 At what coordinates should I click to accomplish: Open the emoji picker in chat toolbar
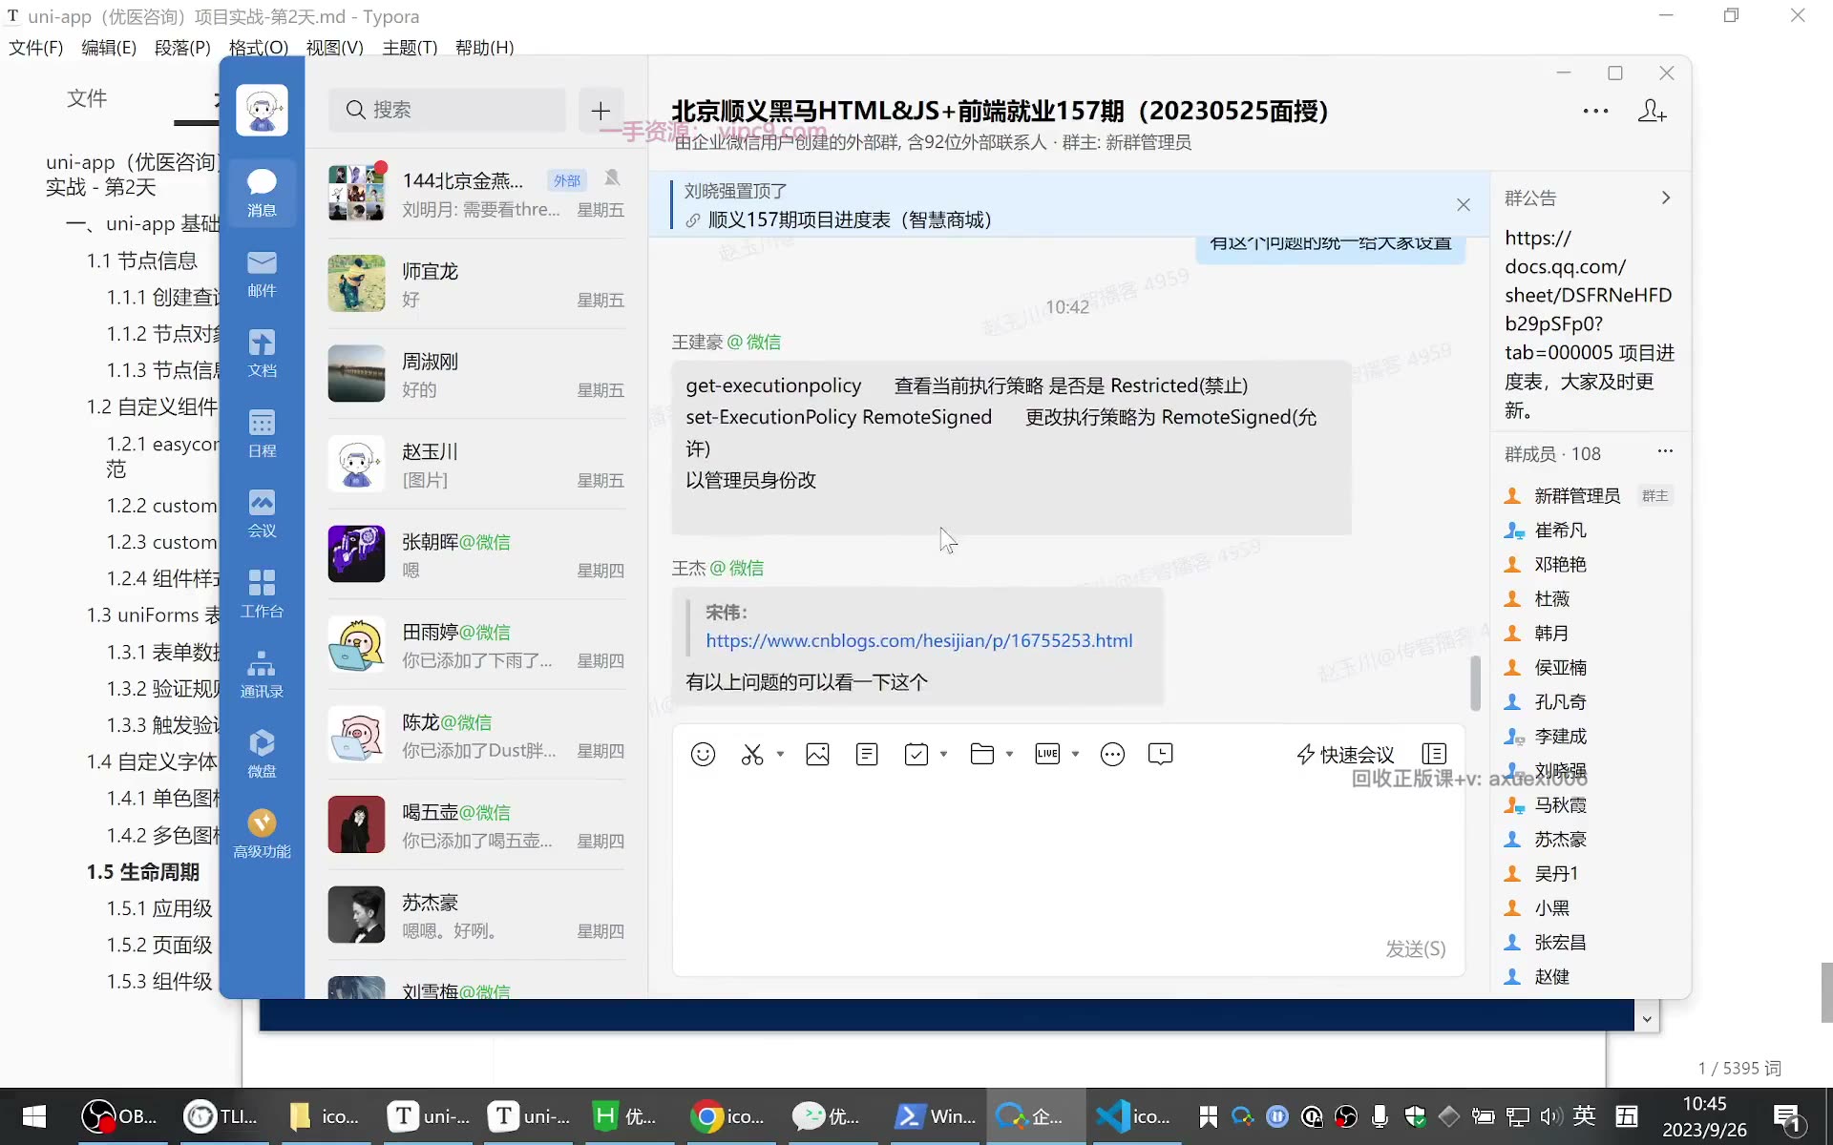click(x=703, y=755)
